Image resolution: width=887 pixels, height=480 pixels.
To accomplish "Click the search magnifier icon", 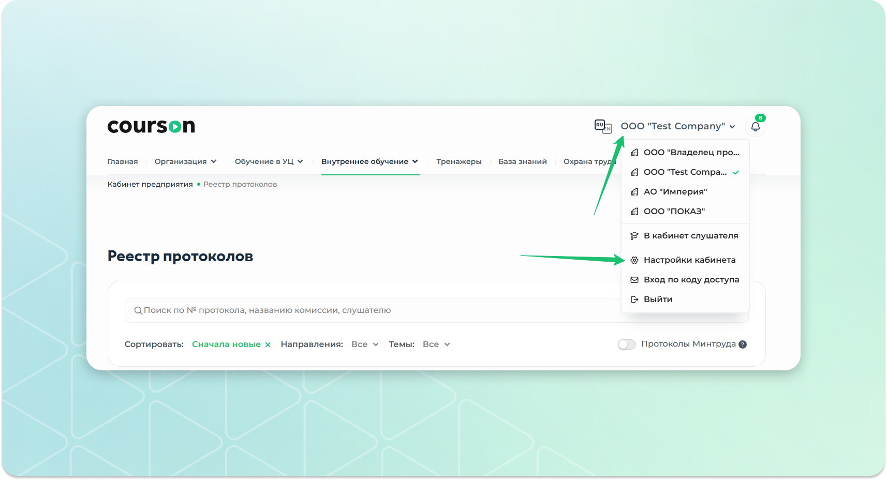I will (138, 310).
